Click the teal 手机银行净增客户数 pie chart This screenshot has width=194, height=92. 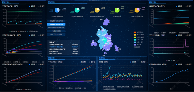(77, 10)
